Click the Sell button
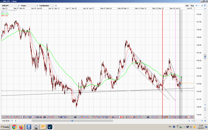Viewport: 208px width, 130px height. pyautogui.click(x=187, y=6)
